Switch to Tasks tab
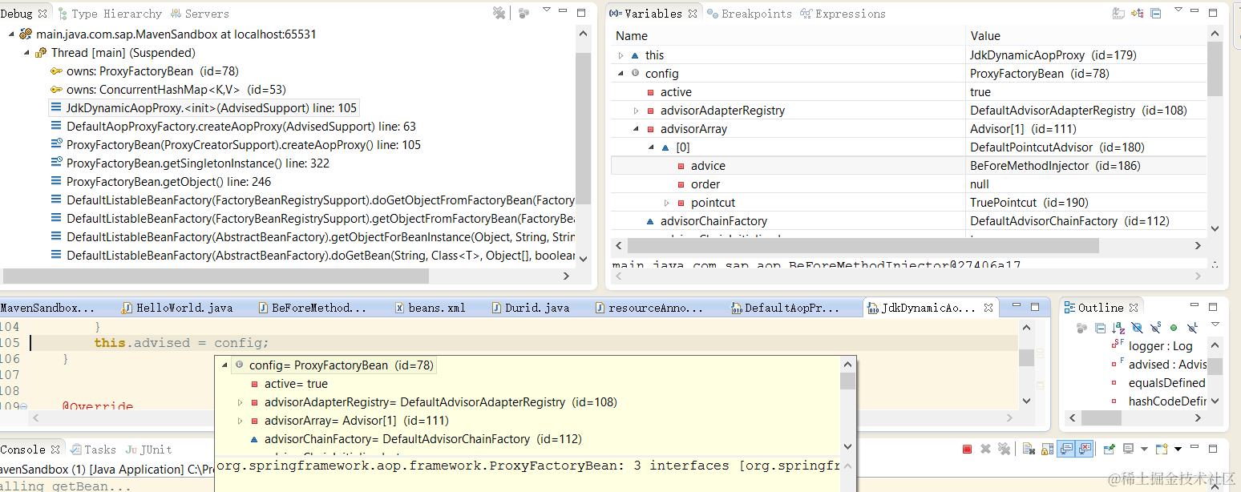 [94, 450]
